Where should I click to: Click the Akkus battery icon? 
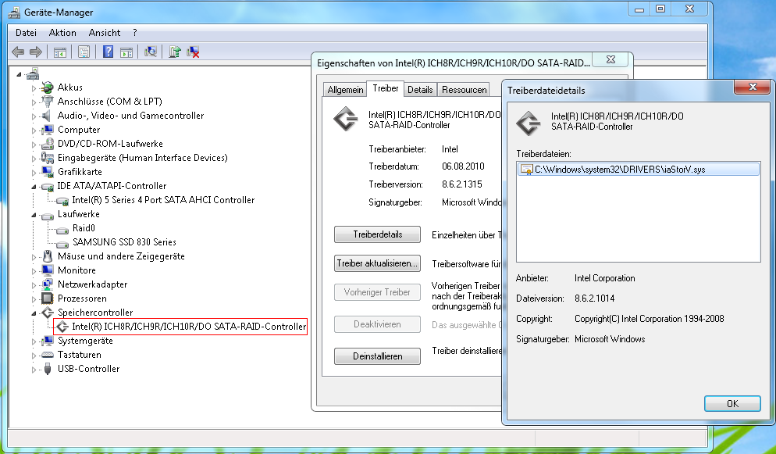click(x=47, y=88)
